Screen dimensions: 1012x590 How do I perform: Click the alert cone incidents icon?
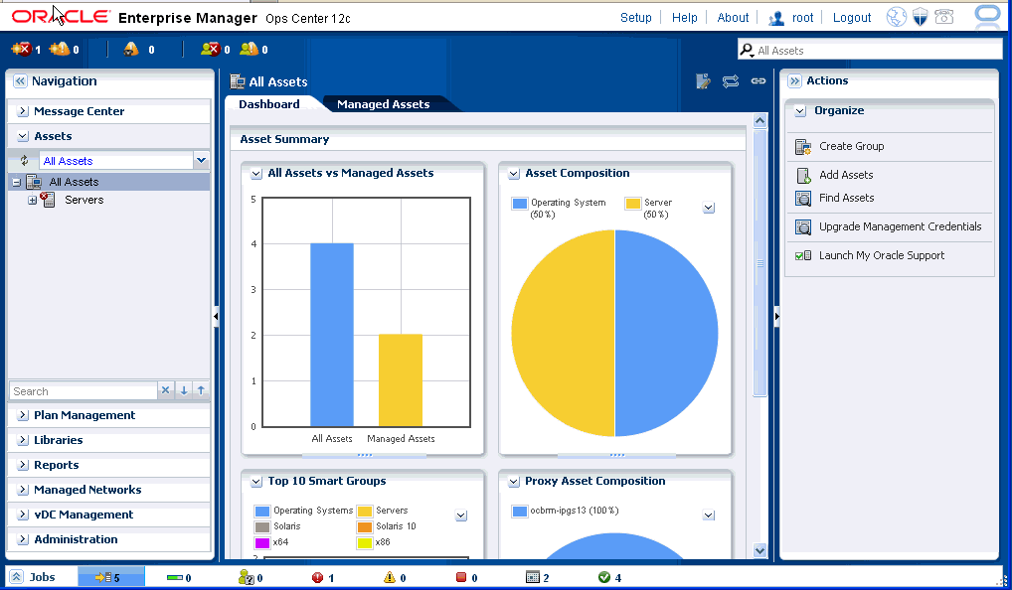click(131, 49)
